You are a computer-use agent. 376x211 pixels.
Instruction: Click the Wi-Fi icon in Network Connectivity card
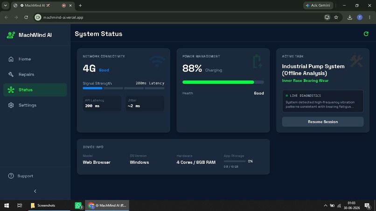(157, 61)
